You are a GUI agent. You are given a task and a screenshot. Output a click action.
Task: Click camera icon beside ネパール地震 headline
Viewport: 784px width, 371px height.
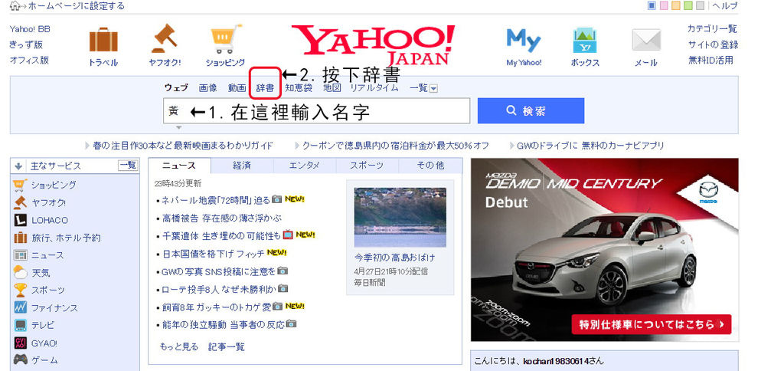point(276,199)
